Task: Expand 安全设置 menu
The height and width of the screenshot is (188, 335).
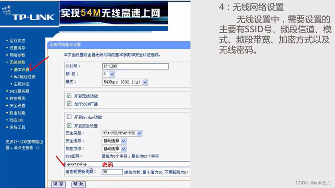Action: pyautogui.click(x=17, y=106)
